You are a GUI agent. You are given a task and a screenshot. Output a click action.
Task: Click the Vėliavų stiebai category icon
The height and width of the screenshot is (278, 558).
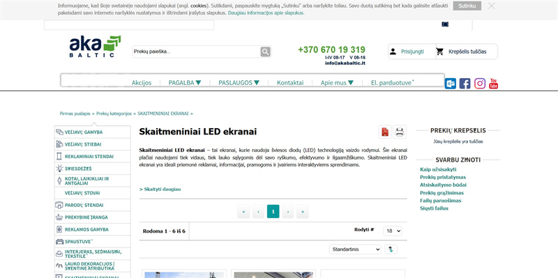pos(59,144)
